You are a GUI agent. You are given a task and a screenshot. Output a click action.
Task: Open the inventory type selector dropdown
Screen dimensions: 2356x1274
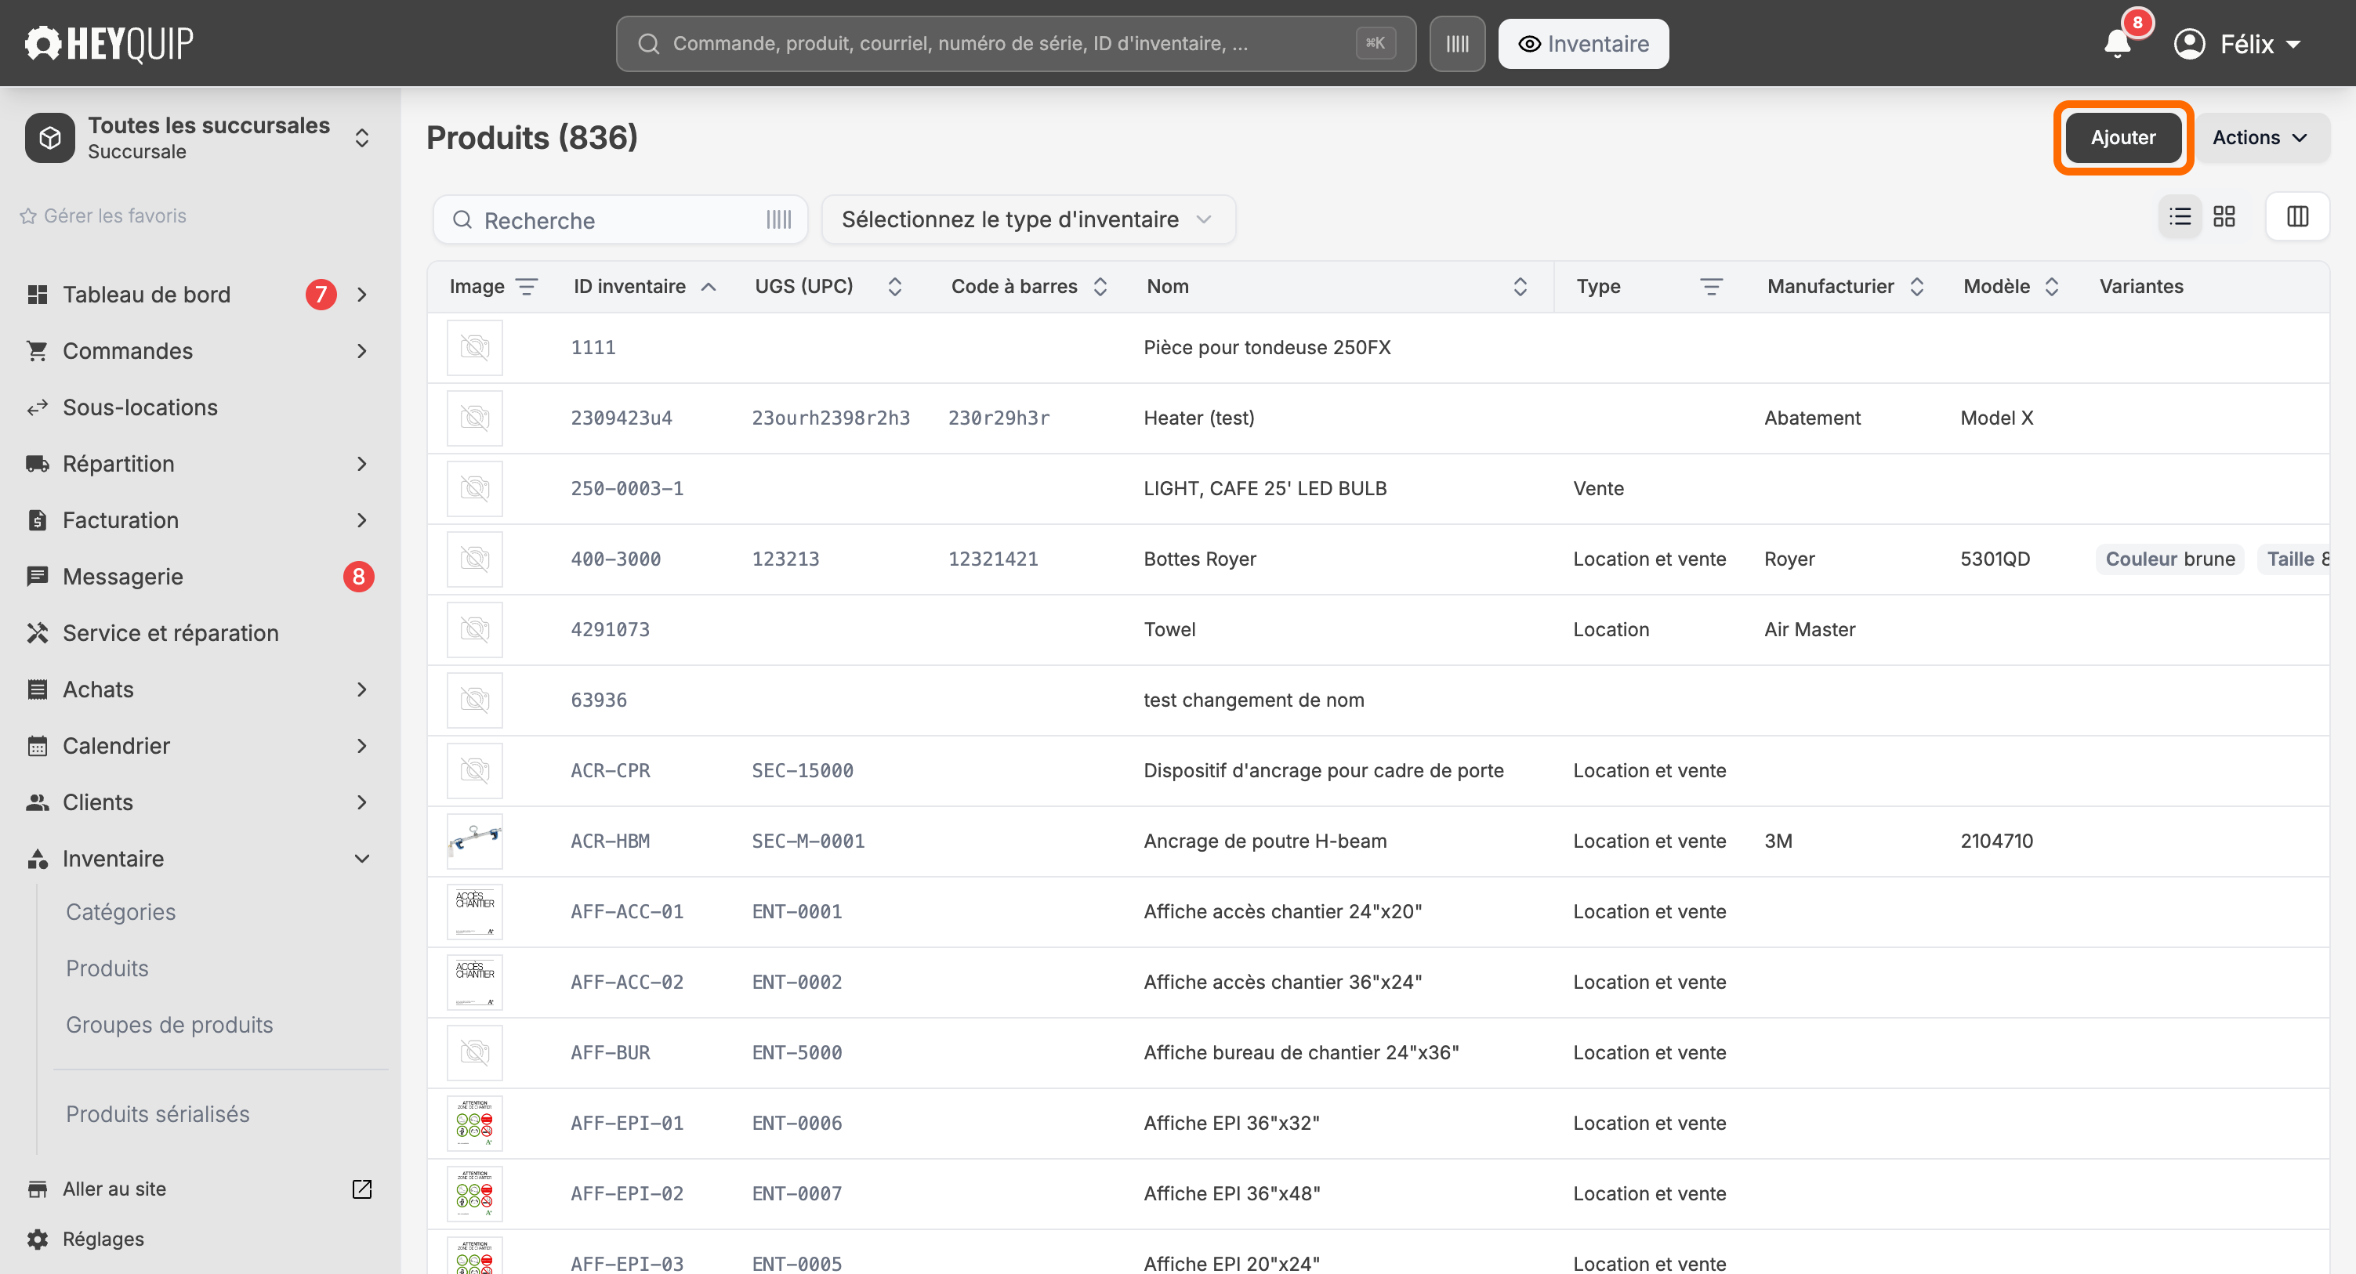(x=1028, y=219)
